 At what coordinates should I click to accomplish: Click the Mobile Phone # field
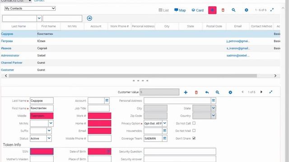[x=99, y=138]
